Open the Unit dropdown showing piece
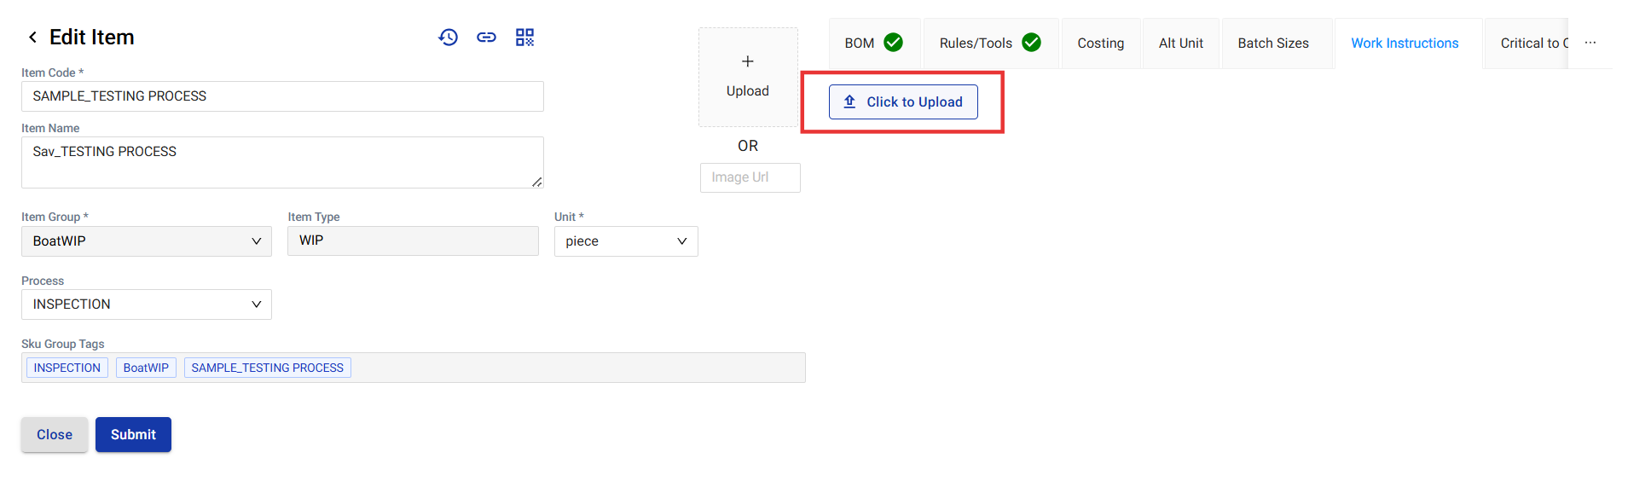This screenshot has width=1628, height=487. 625,241
